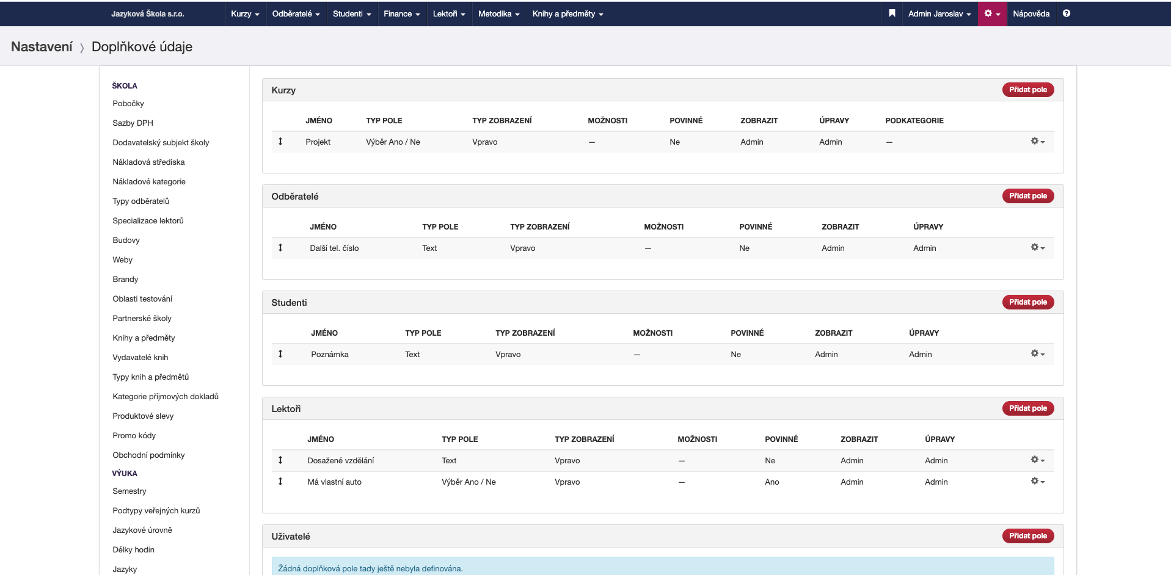Open the Metodika navigation menu

[x=498, y=13]
